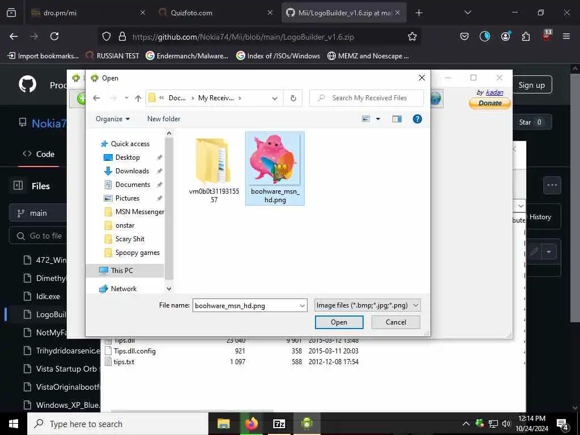Viewport: 580px width, 435px height.
Task: Open Firefox from the taskbar
Action: pyautogui.click(x=251, y=424)
